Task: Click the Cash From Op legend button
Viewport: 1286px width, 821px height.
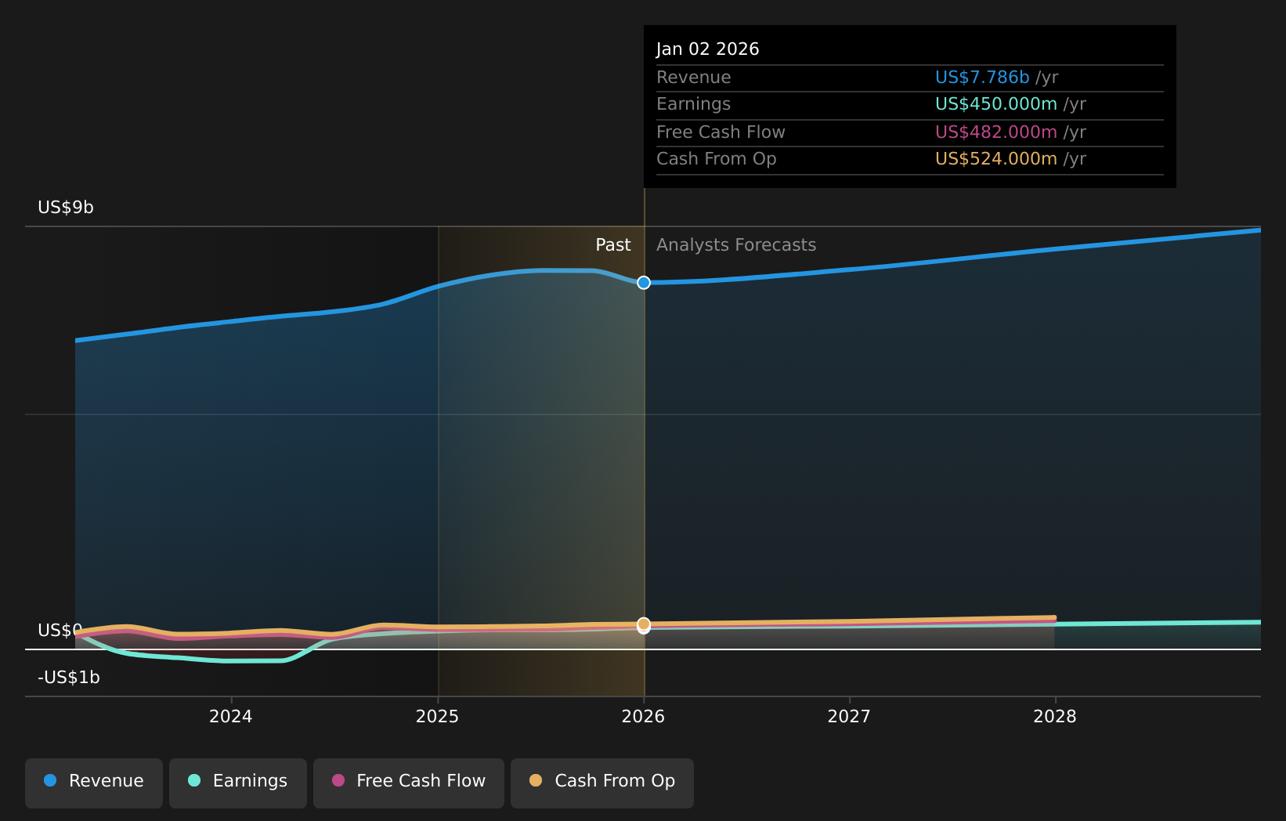Action: click(x=601, y=781)
